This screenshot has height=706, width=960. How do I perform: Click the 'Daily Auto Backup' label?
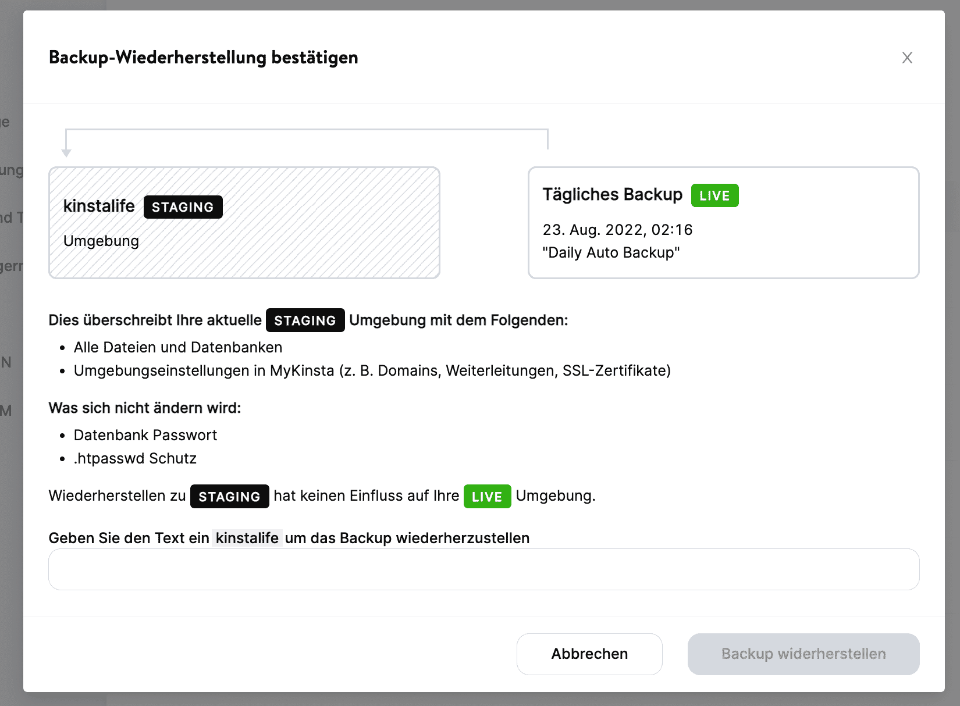coord(610,252)
